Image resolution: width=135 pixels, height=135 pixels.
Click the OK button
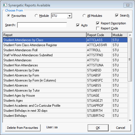(x=98, y=128)
